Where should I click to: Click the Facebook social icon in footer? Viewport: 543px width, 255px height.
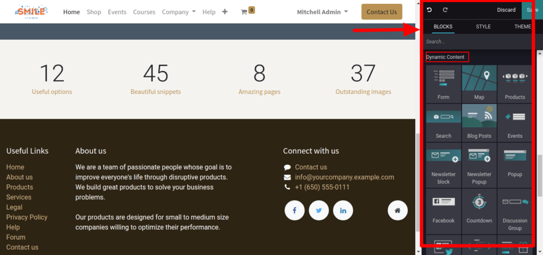coord(294,210)
